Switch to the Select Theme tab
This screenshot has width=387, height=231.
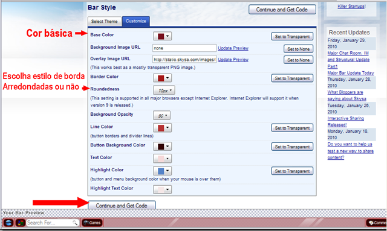click(x=105, y=22)
